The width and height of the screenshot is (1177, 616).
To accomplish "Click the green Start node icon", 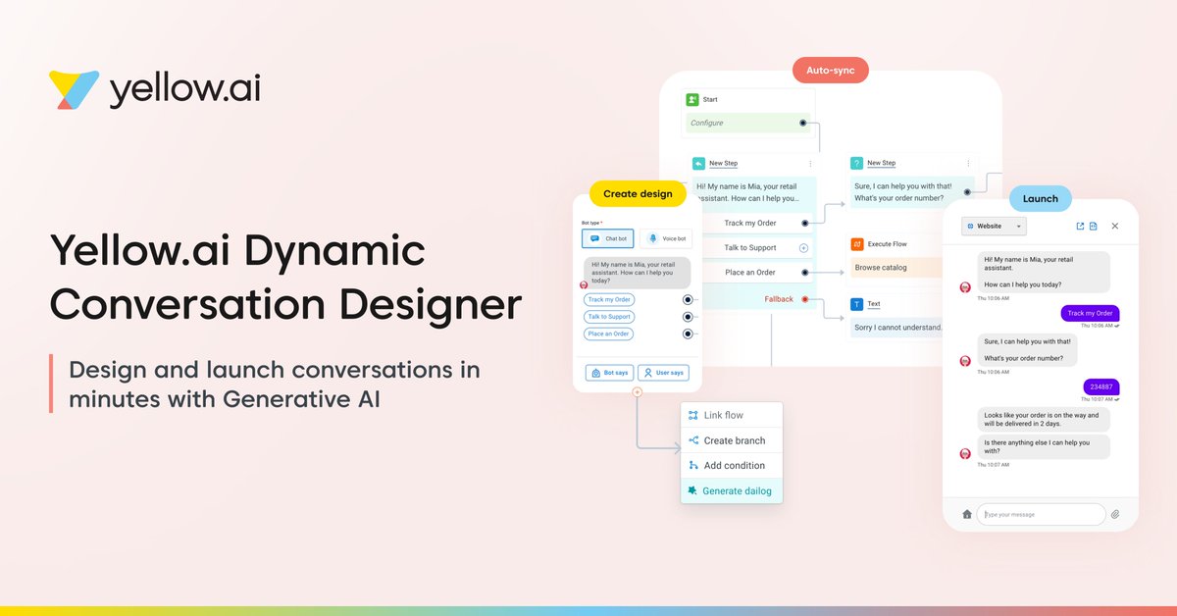I will (692, 99).
